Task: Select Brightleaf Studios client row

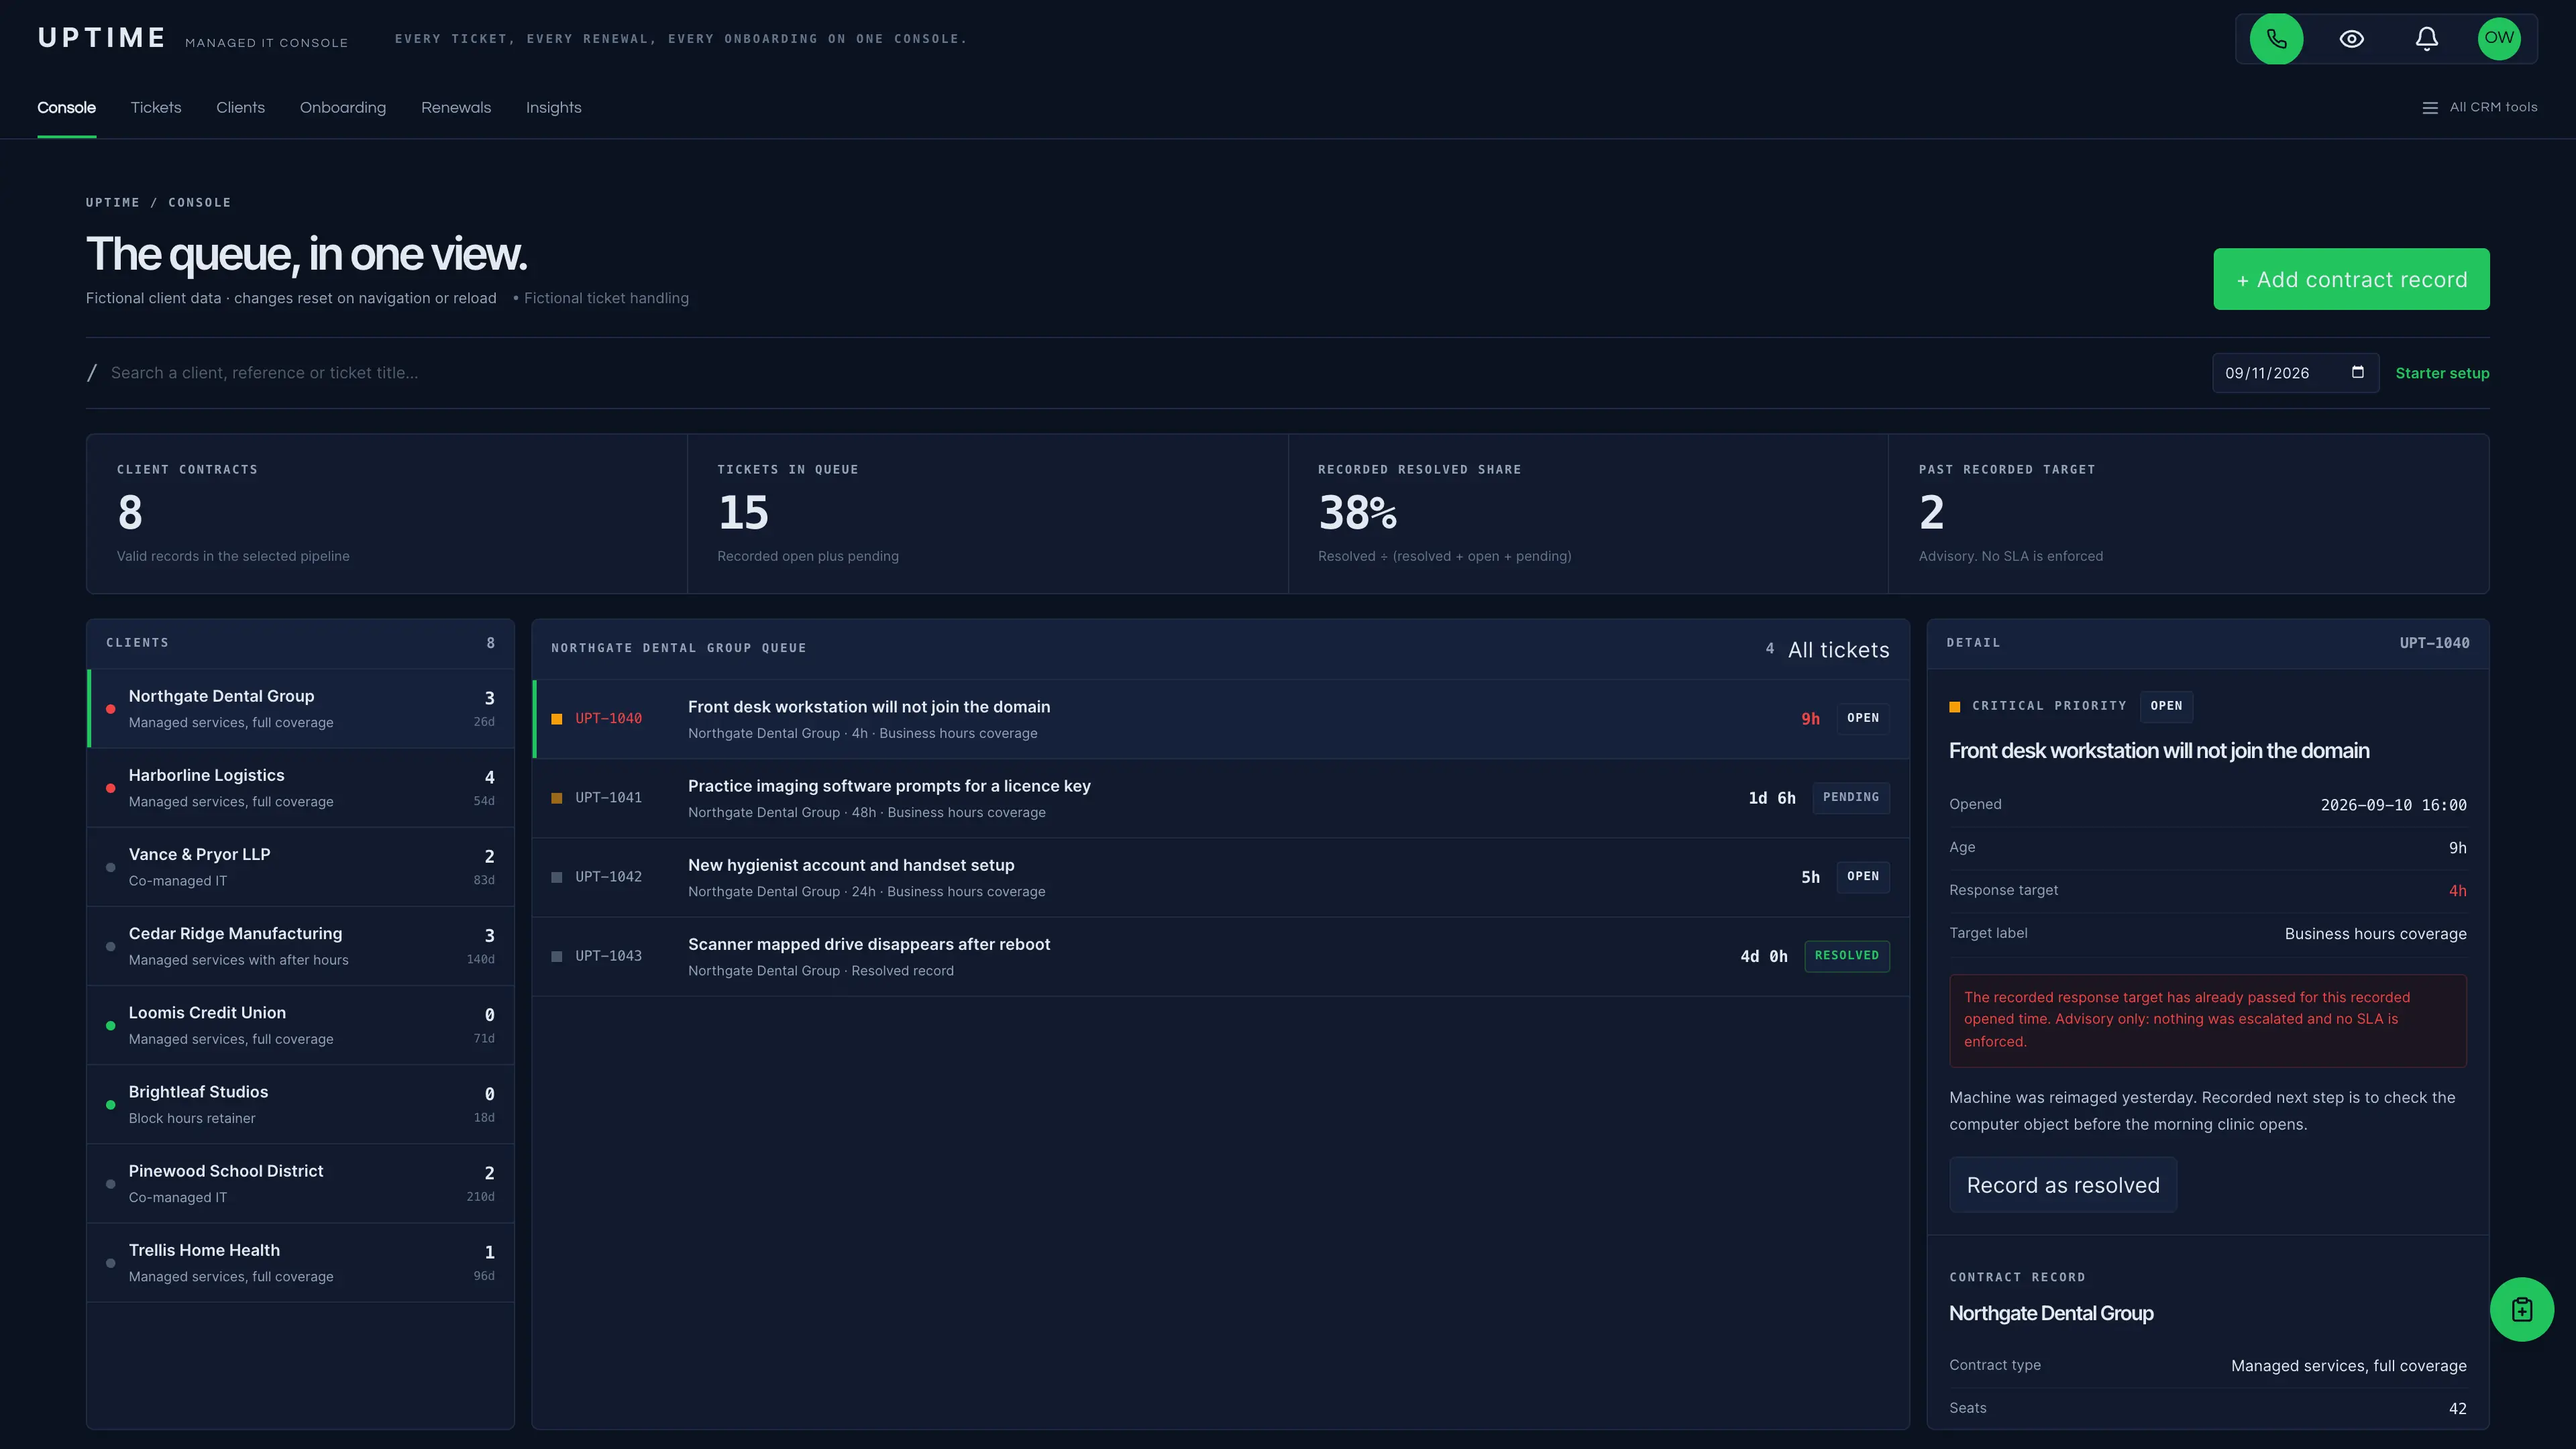Action: (300, 1104)
